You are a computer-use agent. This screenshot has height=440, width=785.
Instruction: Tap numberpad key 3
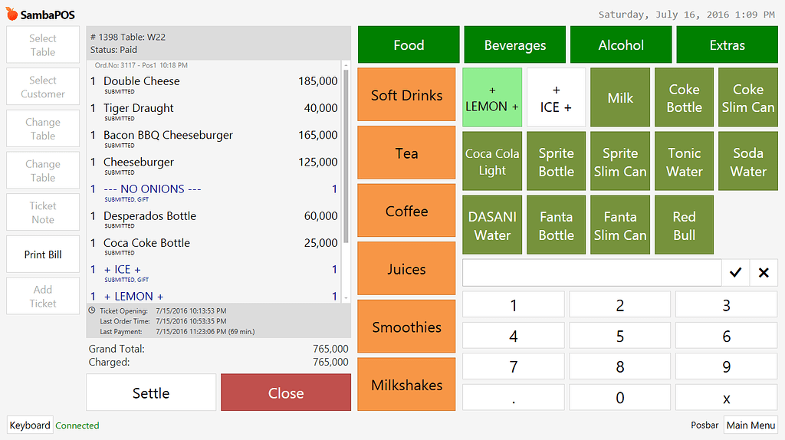[727, 304]
